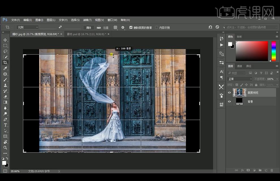
Task: Hide the 背景 layer via eye icon
Action: tap(229, 101)
